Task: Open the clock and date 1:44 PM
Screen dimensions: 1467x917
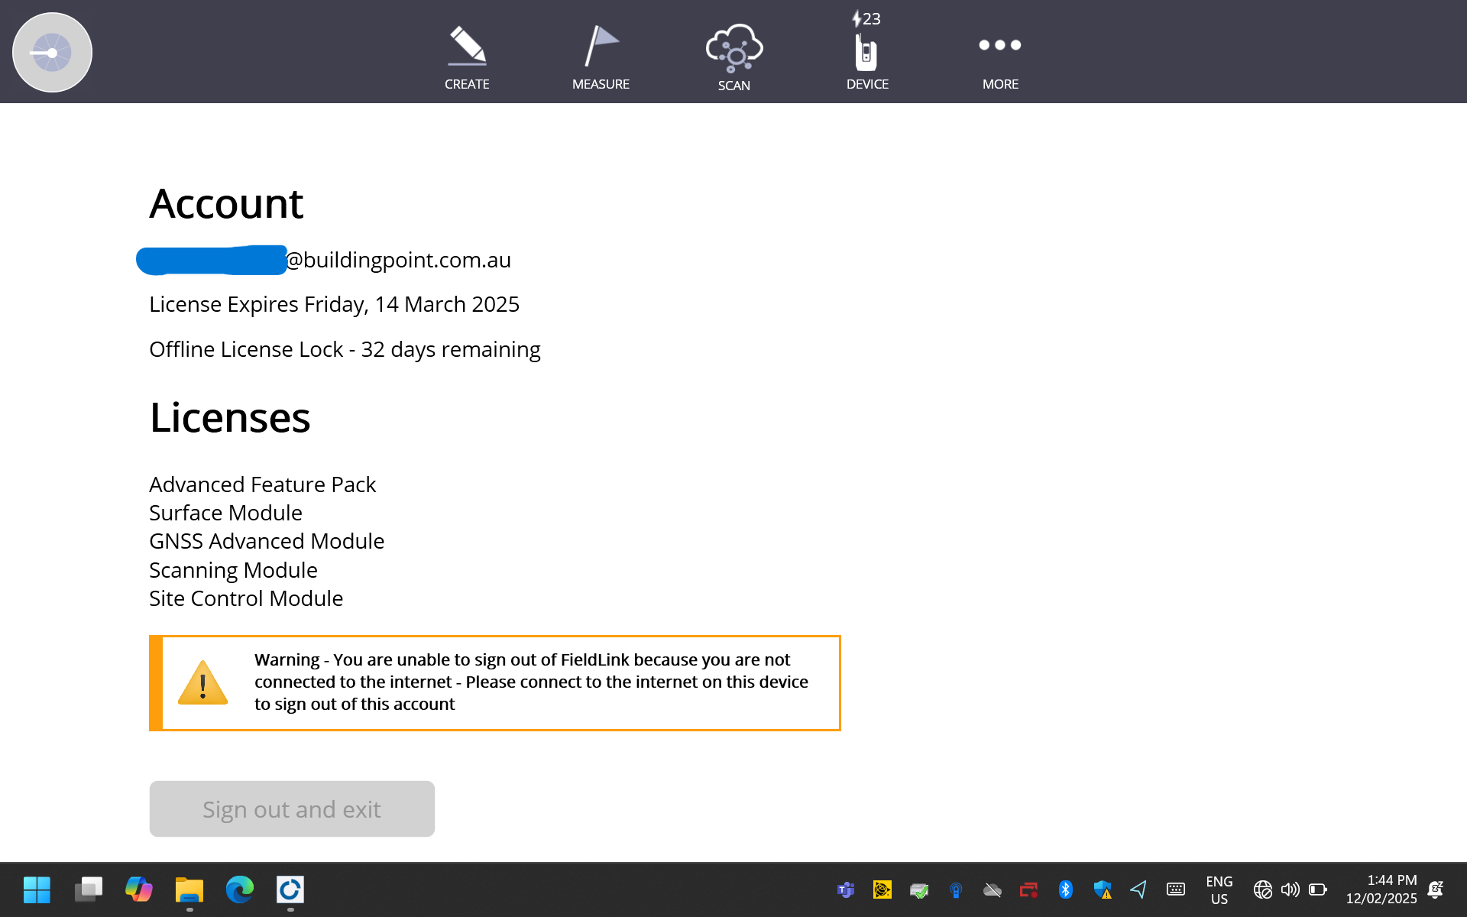Action: 1381,889
